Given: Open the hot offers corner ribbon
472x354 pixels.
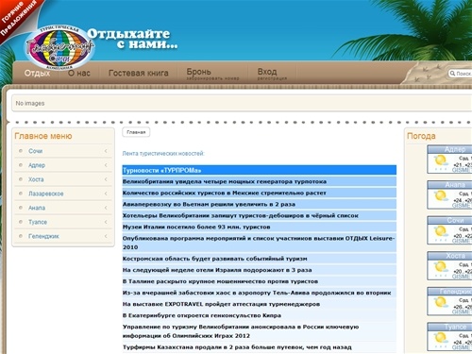Looking at the screenshot, I should pos(16,17).
